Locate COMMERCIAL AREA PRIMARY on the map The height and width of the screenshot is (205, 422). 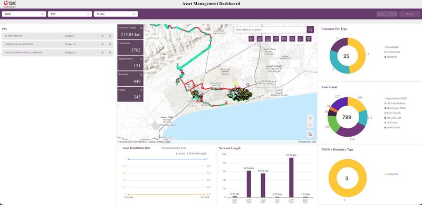point(102,44)
